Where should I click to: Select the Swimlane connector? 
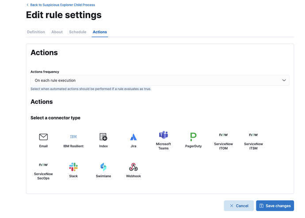[x=103, y=167]
